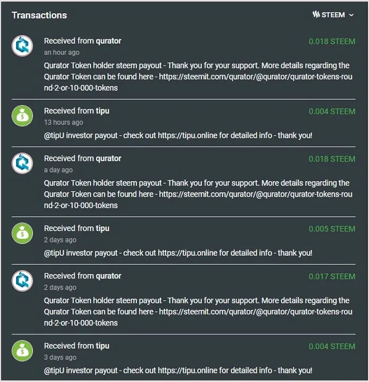The height and width of the screenshot is (382, 369).
Task: Click the qurator avatar from an hour ago
Action: (22, 46)
